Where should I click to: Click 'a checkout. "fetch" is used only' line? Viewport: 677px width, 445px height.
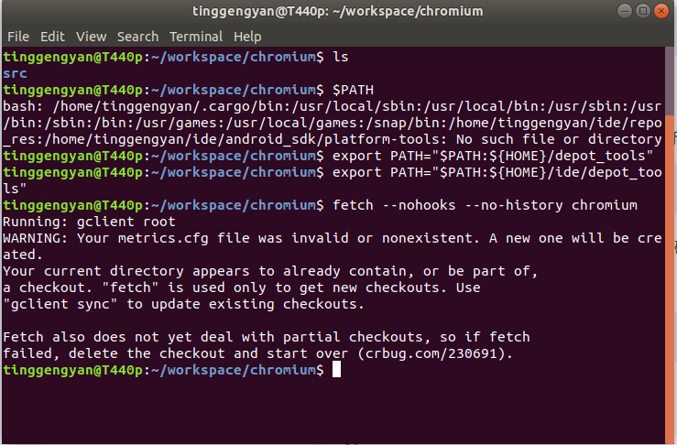242,288
